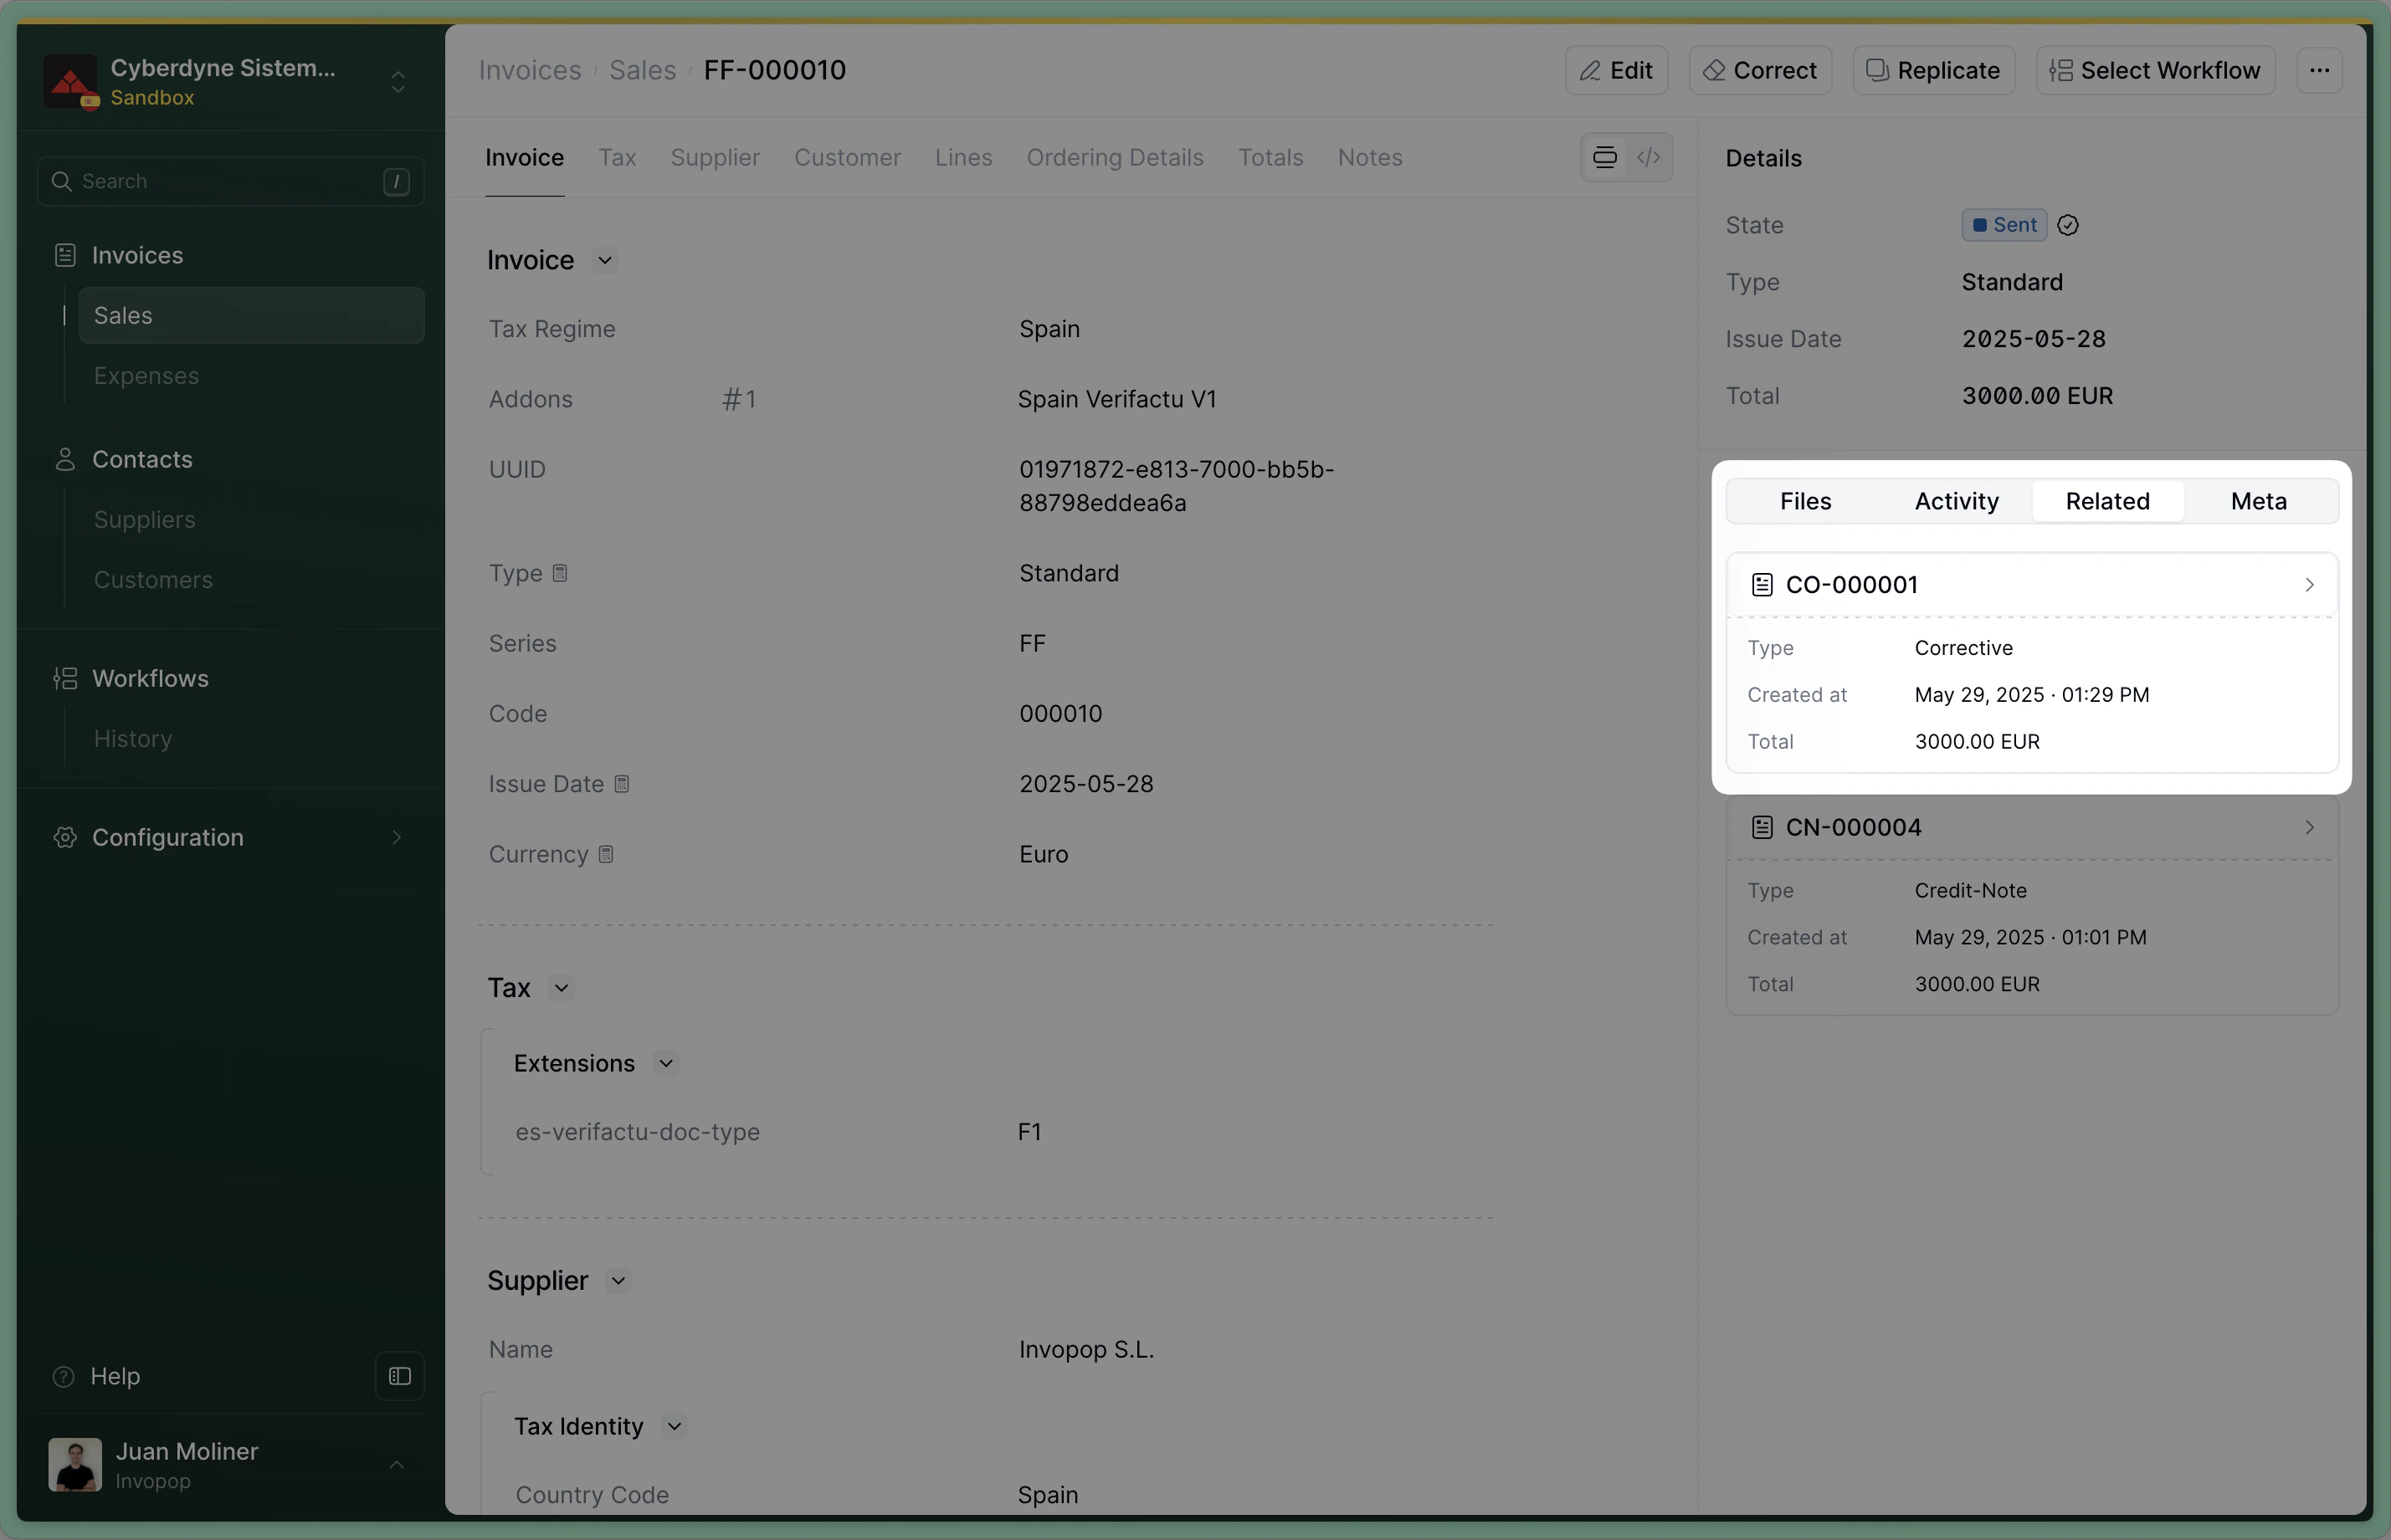Open the workspace switcher chevron next to Sandbox
This screenshot has width=2391, height=1540.
(398, 81)
